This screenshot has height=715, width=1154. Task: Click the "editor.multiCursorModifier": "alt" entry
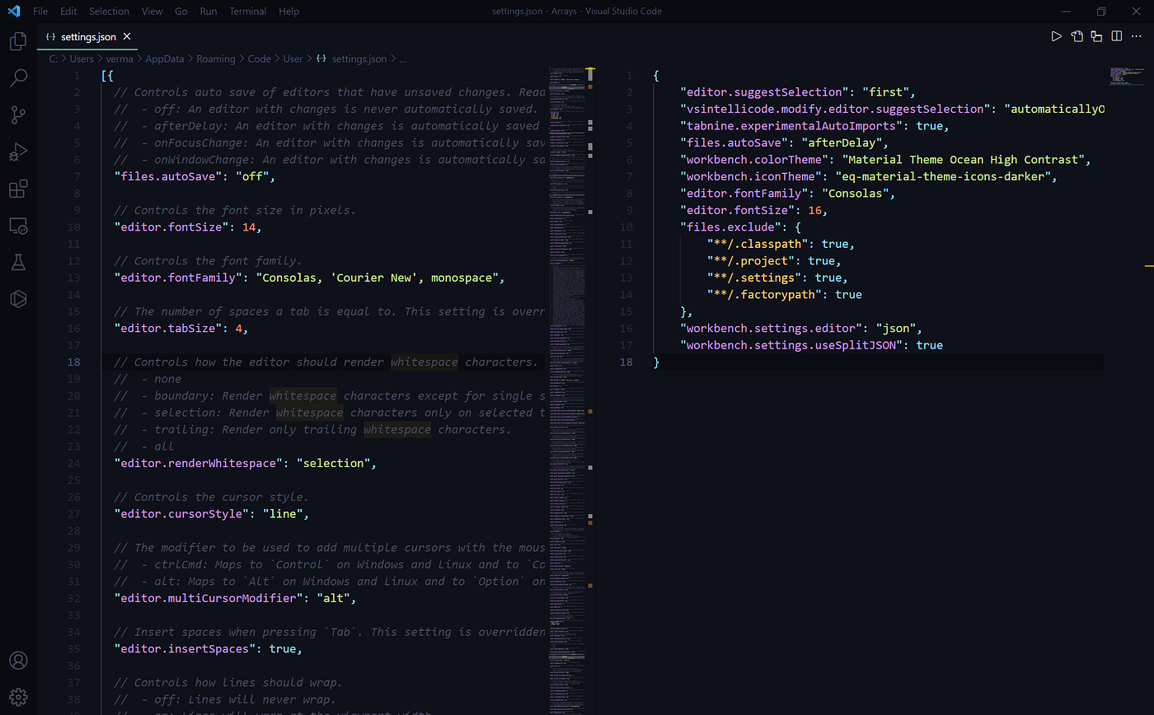pyautogui.click(x=235, y=598)
